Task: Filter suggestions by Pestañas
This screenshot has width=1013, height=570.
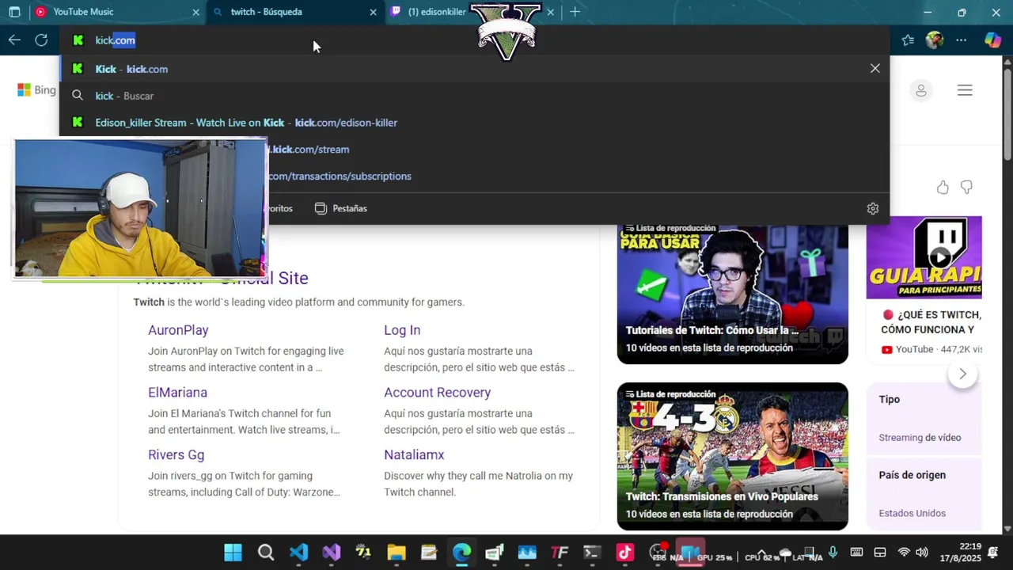Action: tap(341, 208)
